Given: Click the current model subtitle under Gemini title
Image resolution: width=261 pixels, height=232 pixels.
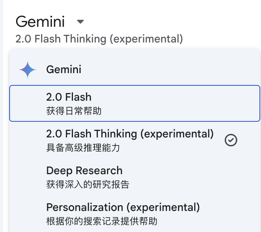Looking at the screenshot, I should pos(99,39).
